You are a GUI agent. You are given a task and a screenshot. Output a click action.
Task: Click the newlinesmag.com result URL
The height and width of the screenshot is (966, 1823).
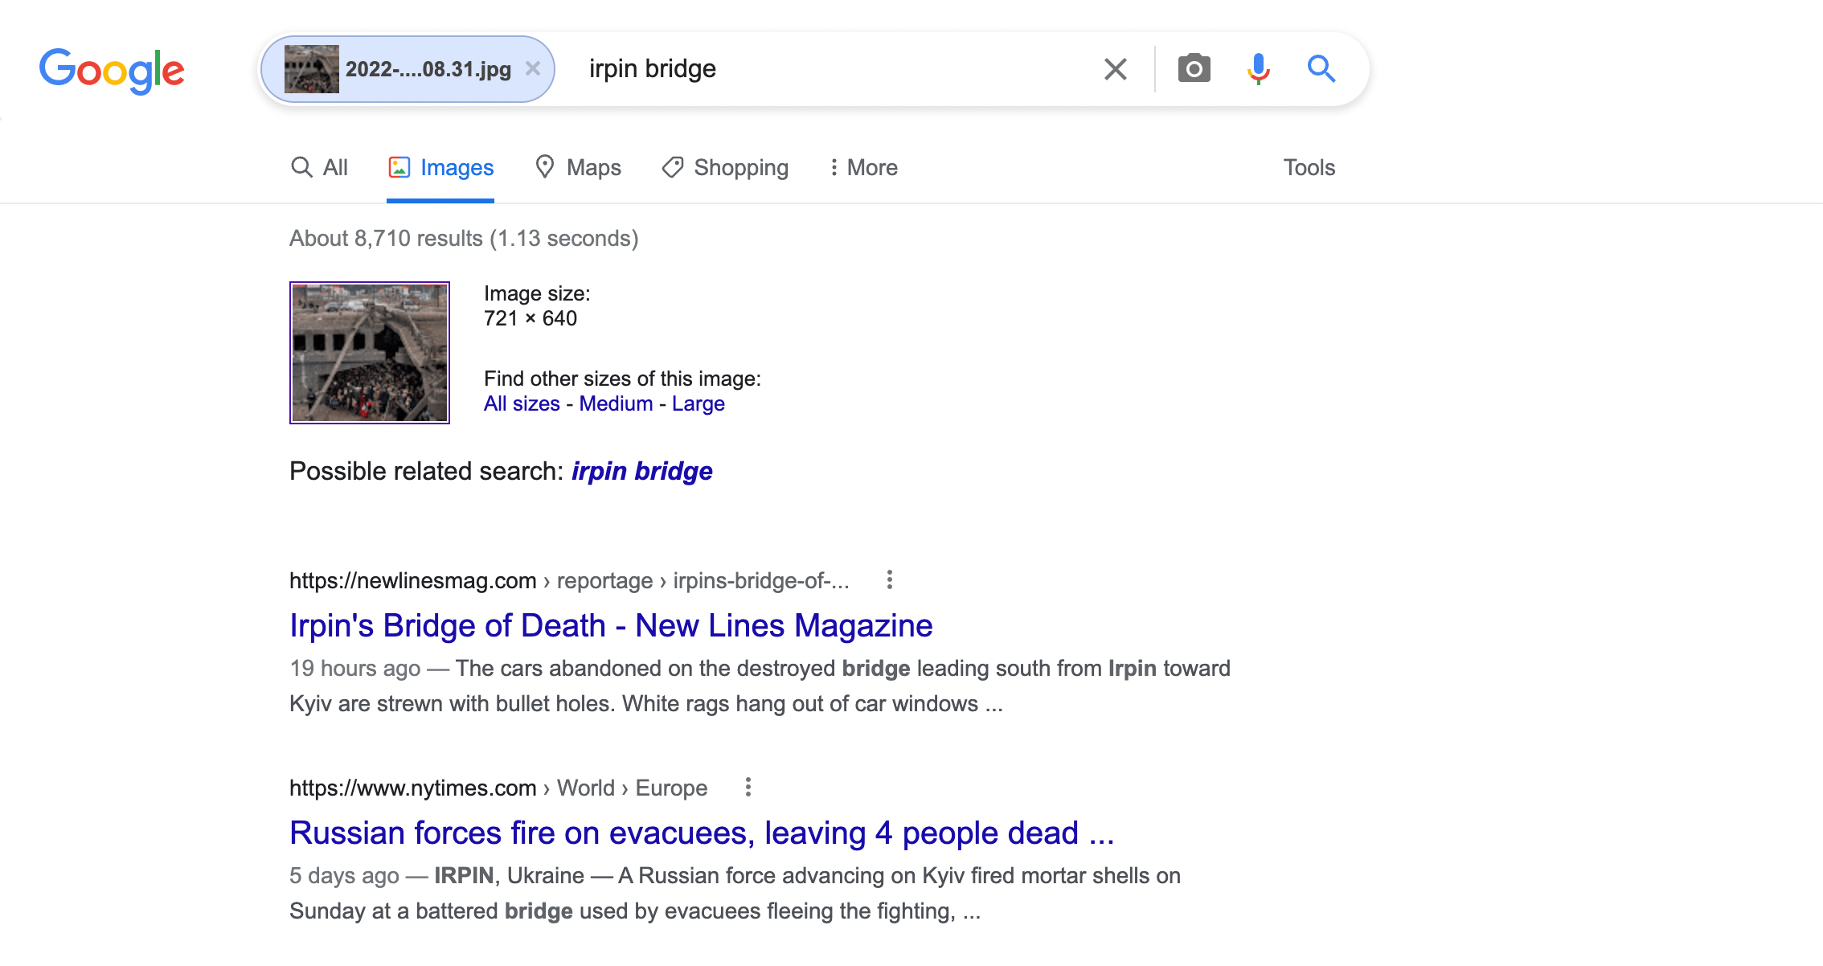[x=569, y=580]
